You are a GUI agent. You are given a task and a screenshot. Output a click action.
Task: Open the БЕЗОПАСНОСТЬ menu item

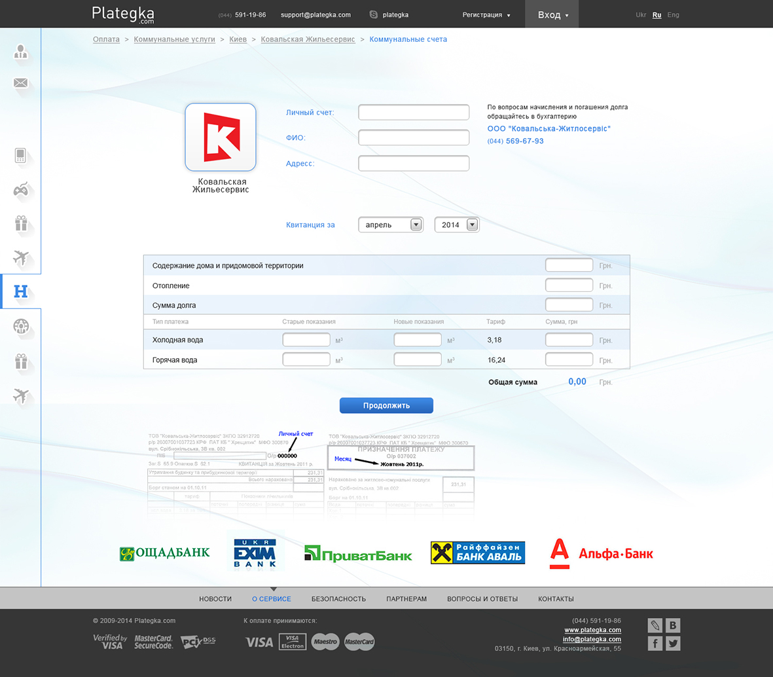[338, 598]
